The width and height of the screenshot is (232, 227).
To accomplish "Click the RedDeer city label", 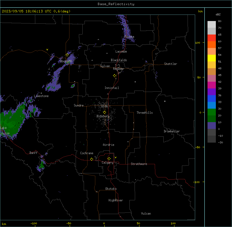I will coord(118,69).
